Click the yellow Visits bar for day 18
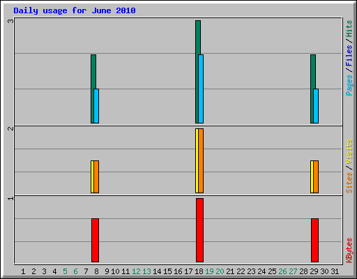This screenshot has height=279, width=357. 197,160
